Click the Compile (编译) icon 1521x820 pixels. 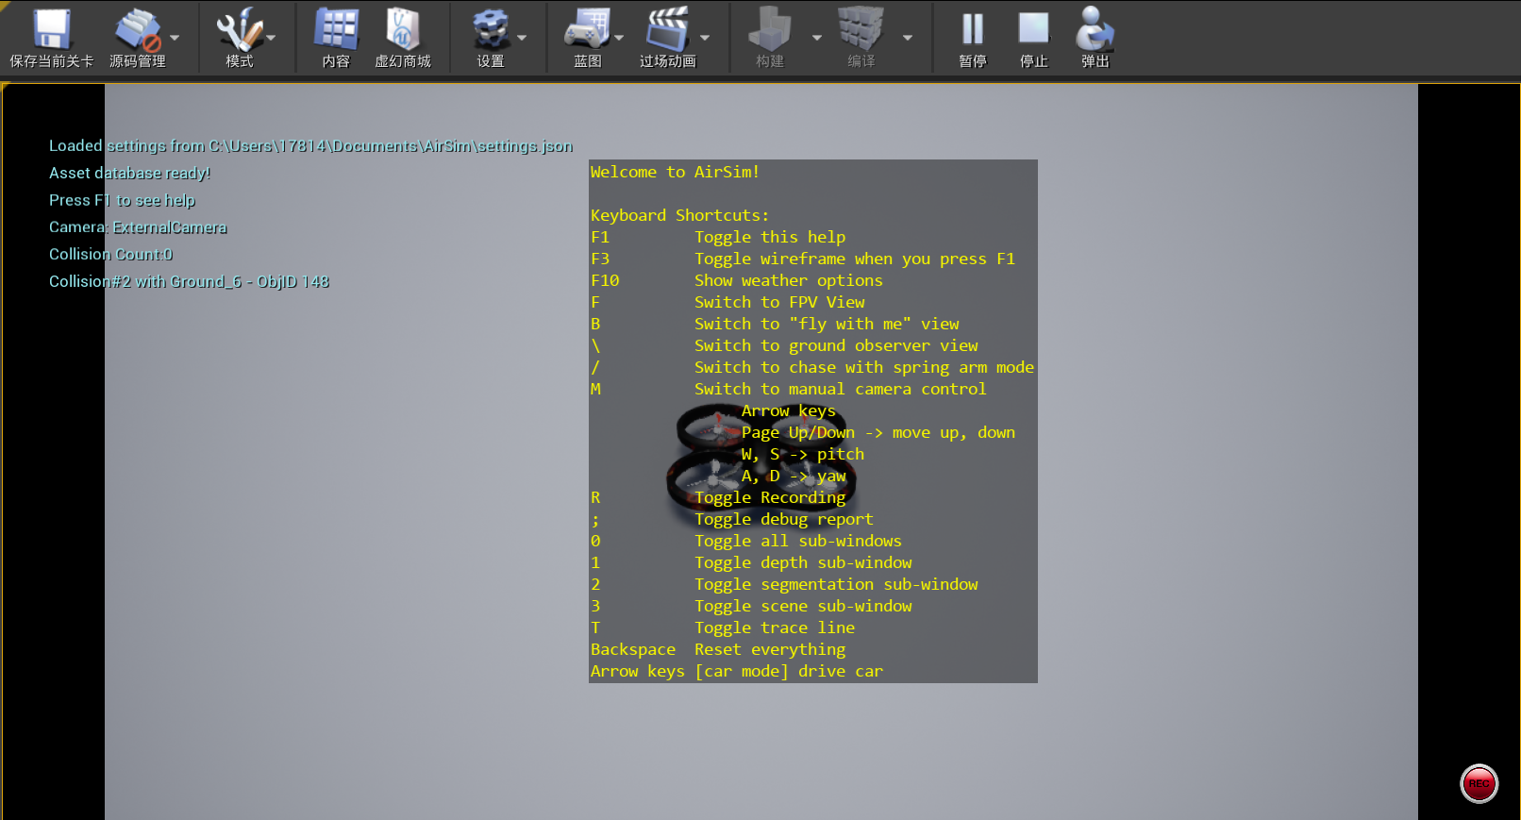[861, 30]
